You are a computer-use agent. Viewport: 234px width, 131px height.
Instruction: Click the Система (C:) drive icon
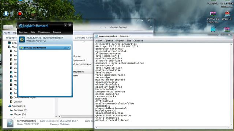point(11,110)
